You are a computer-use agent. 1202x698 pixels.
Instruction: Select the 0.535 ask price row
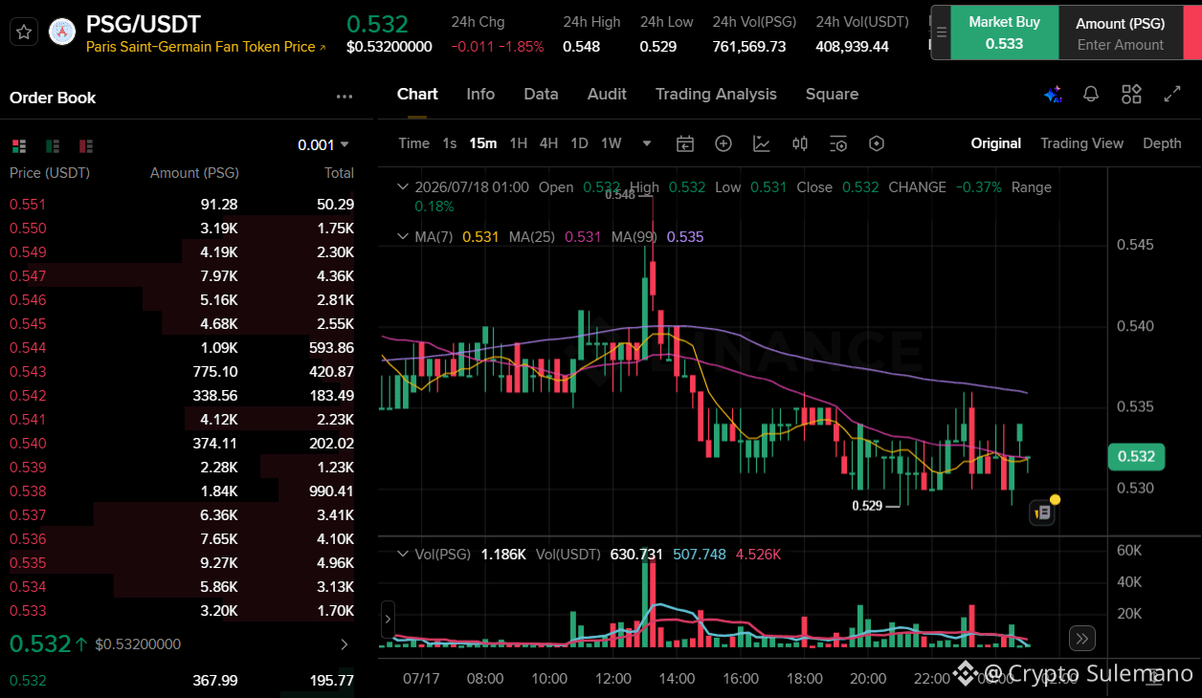point(182,562)
